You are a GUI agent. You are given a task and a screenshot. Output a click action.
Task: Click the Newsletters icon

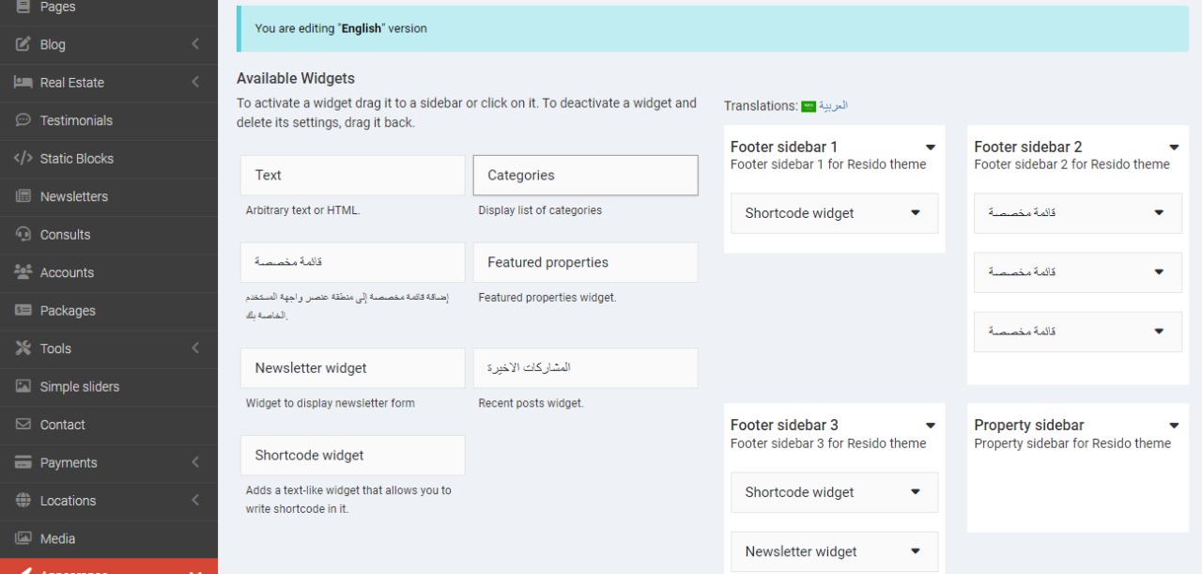[23, 196]
